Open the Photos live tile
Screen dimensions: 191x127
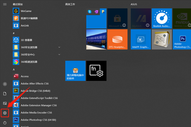click(96, 39)
